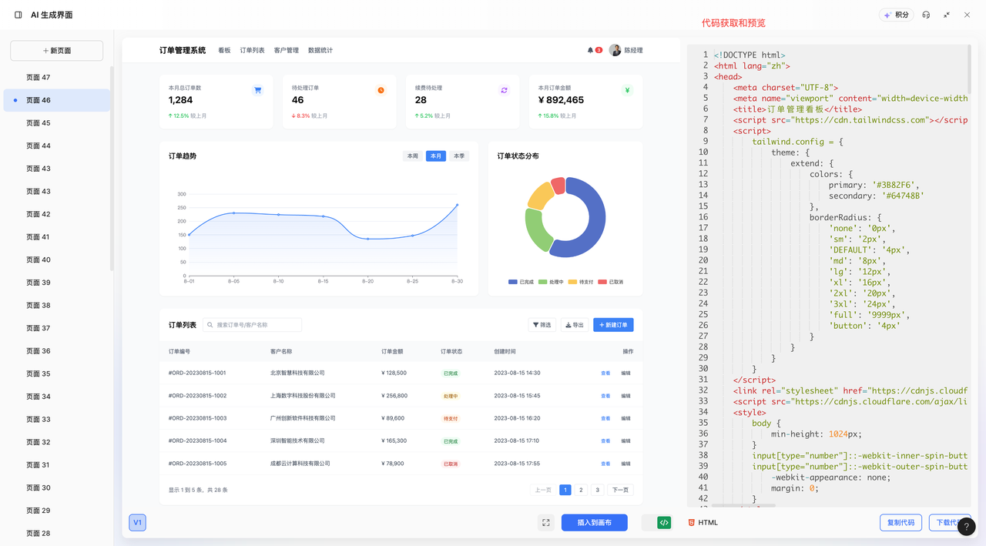Open the 陈经理 user avatar
Screen dimensions: 986x546
pyautogui.click(x=615, y=50)
